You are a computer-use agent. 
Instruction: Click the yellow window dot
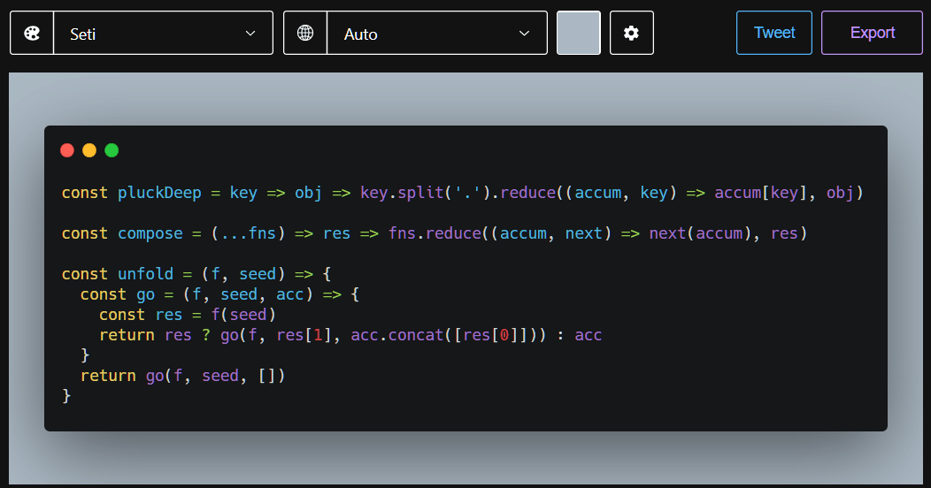click(89, 150)
